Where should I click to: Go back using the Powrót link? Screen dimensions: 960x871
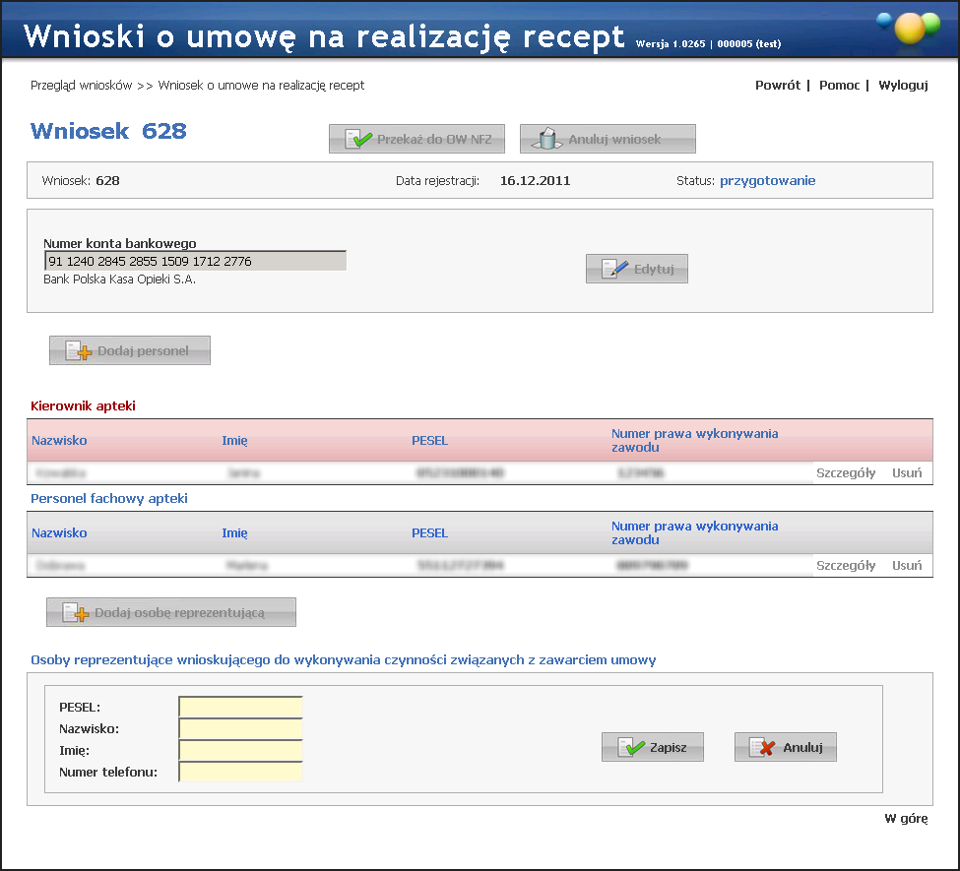[x=777, y=86]
